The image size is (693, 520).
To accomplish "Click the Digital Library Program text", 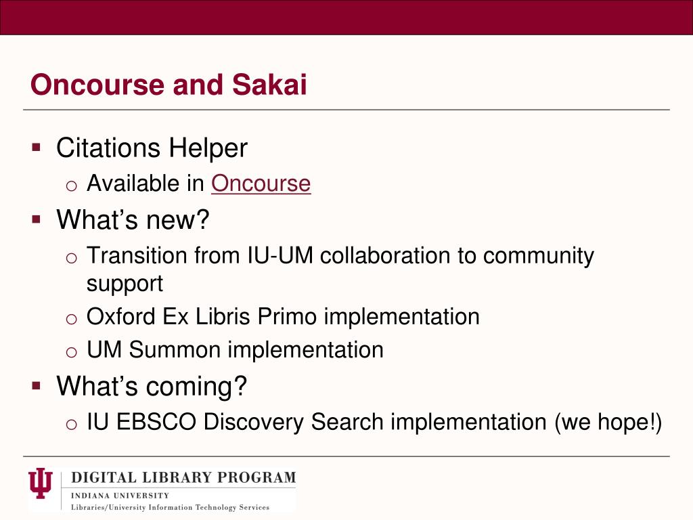I will click(x=183, y=477).
